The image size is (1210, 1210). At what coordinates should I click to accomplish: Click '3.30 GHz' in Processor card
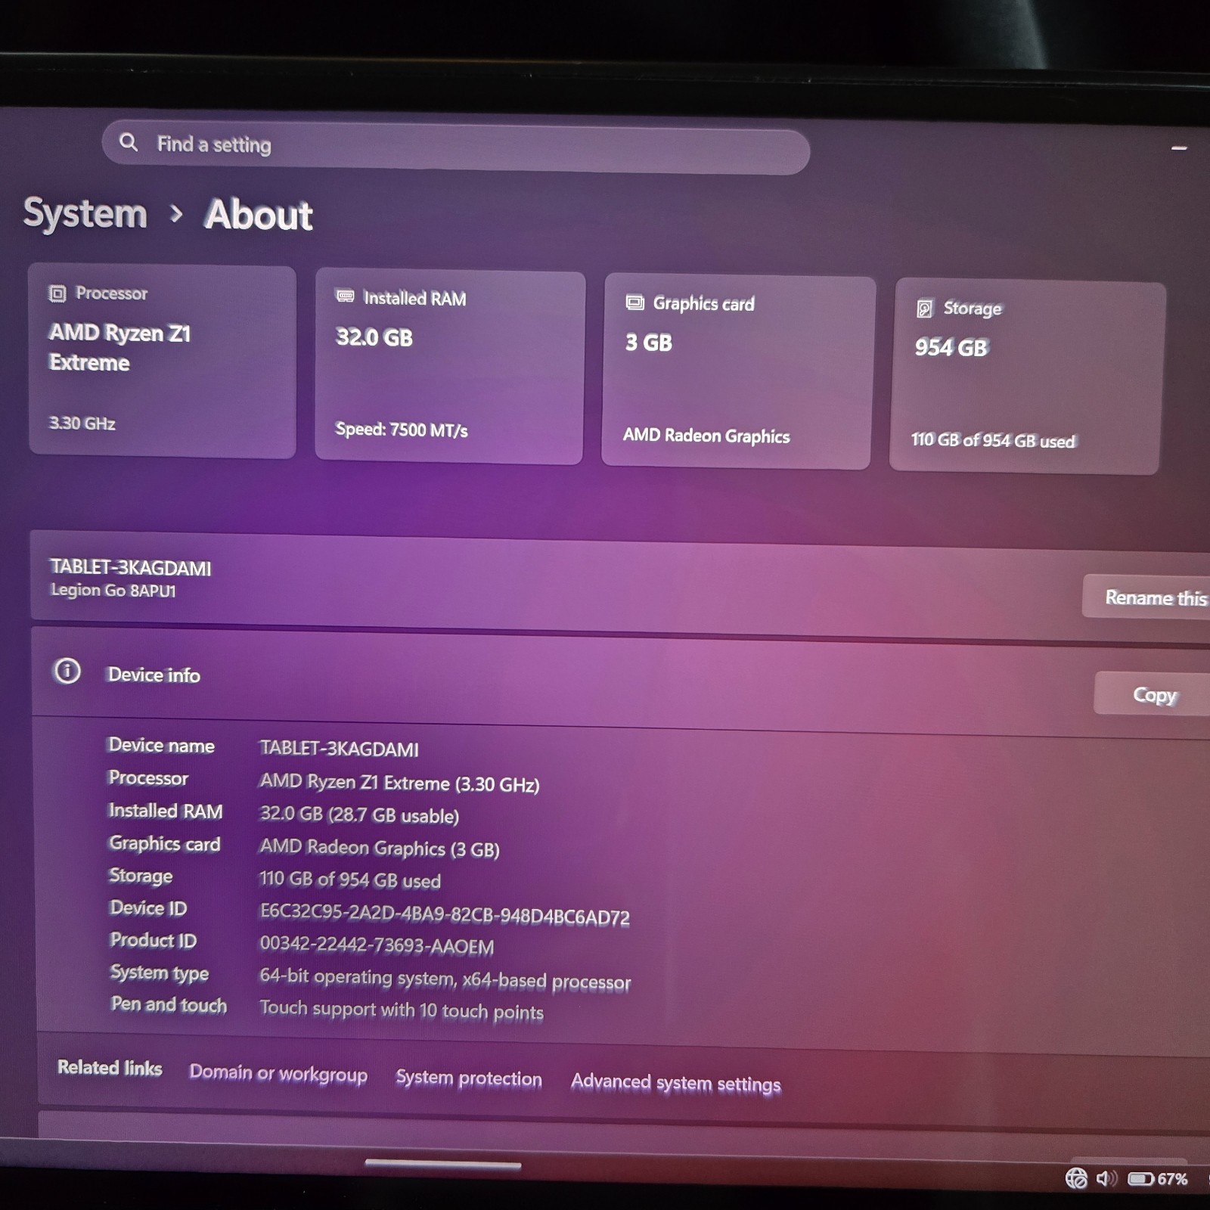click(x=82, y=423)
